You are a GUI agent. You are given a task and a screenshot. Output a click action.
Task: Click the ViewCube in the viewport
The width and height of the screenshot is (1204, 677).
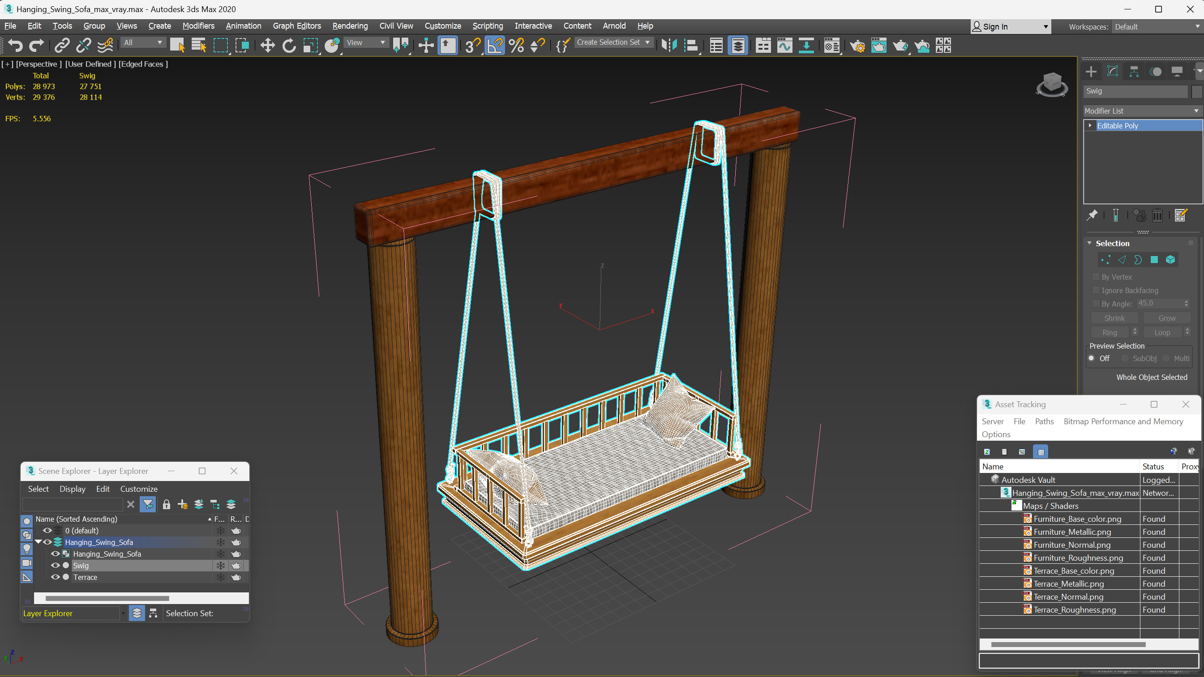pyautogui.click(x=1052, y=84)
